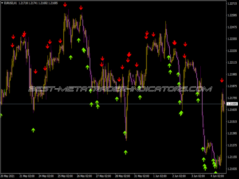Screen dimensions: 239x179
Task: Click the 28 May 02:00 time axis label
Action: pos(122,175)
